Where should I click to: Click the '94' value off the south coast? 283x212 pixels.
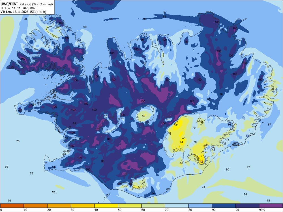(153, 193)
